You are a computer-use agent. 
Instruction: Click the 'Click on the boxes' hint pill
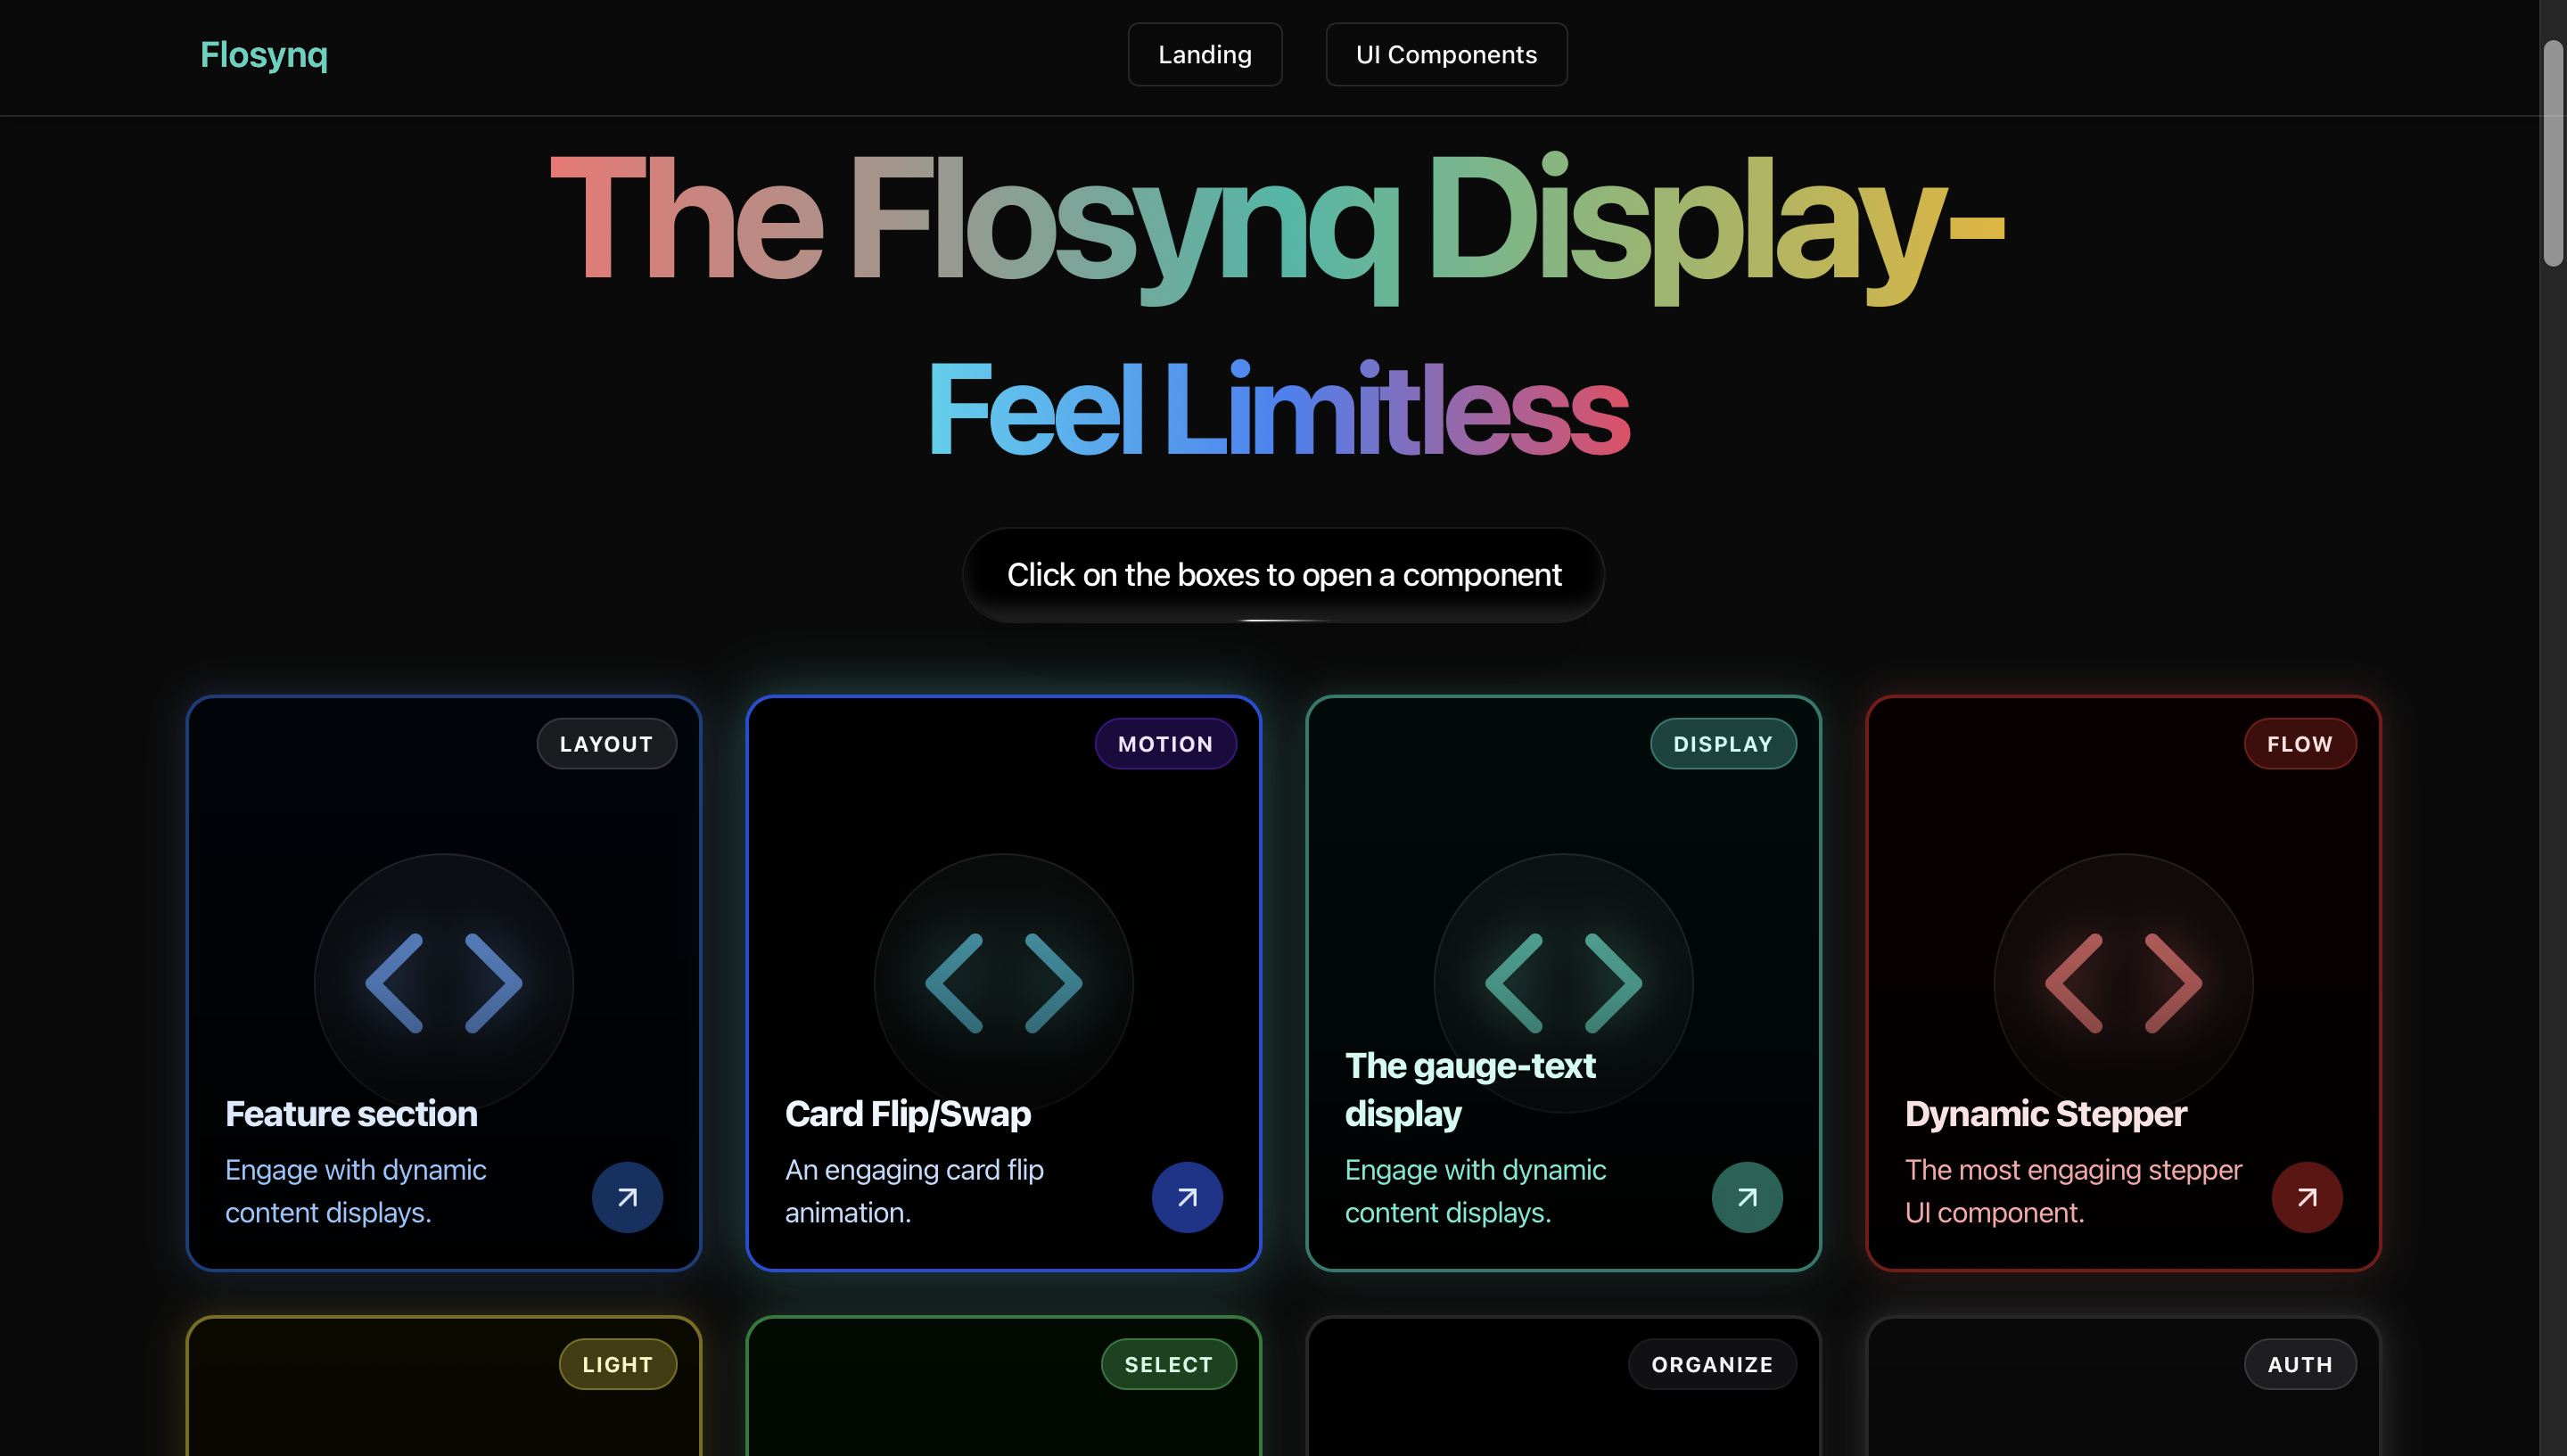pyautogui.click(x=1284, y=575)
